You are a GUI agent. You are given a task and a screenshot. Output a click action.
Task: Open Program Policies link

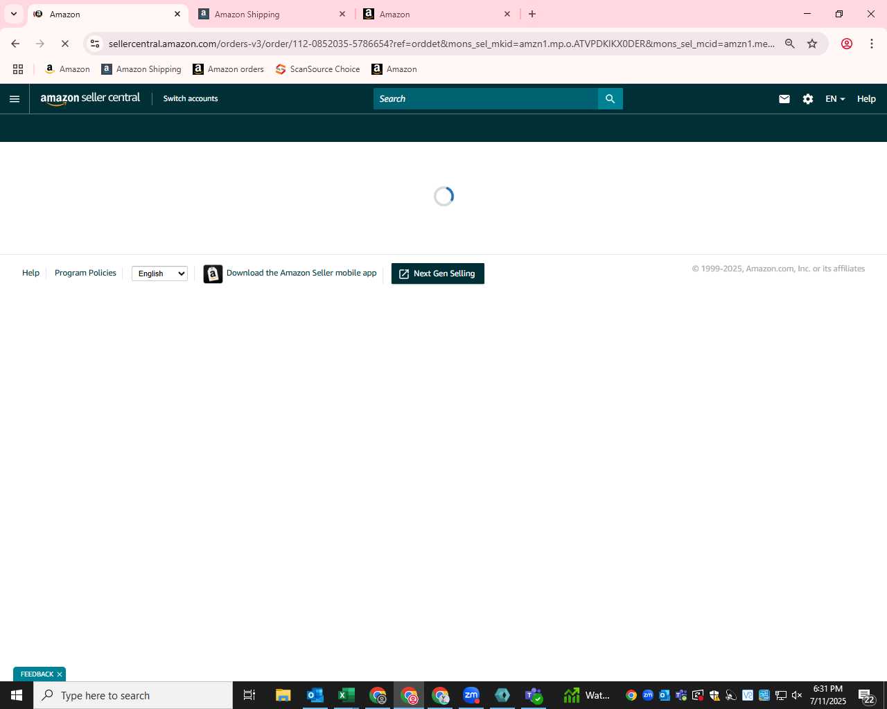tap(85, 273)
